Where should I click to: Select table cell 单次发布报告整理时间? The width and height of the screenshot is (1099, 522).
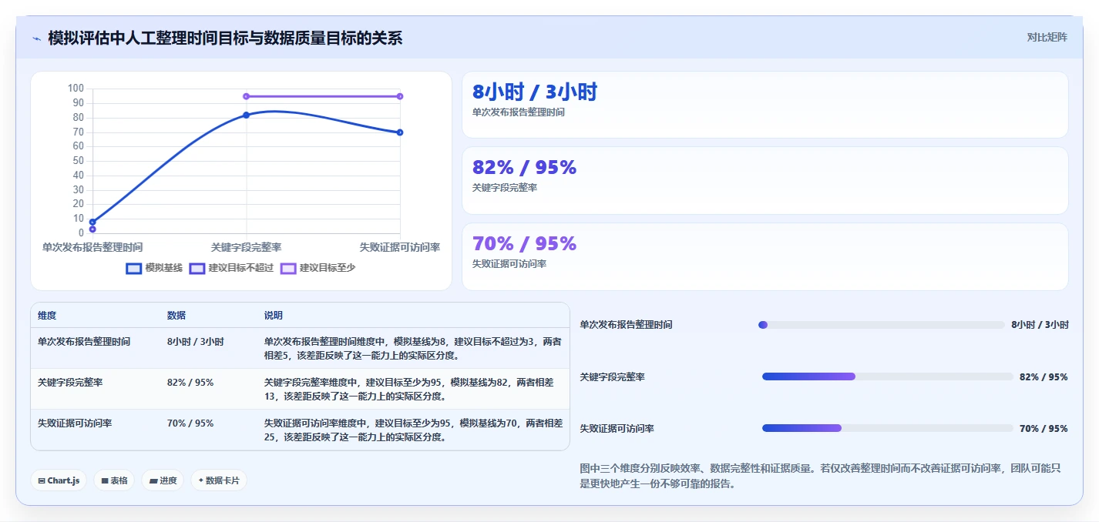tap(84, 341)
